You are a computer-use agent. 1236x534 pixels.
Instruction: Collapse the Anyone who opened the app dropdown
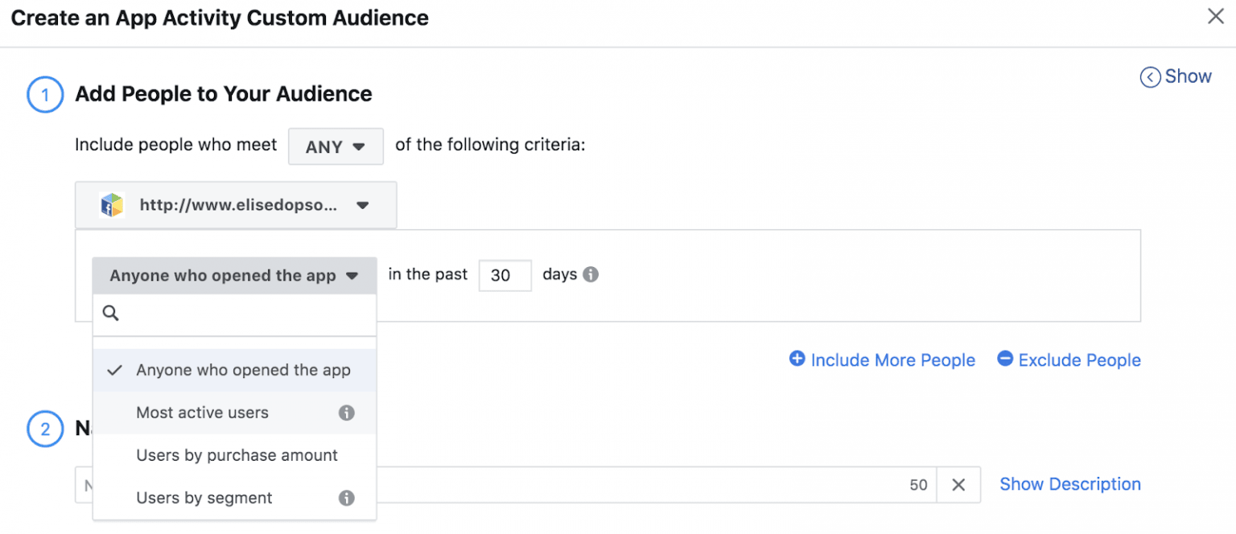[234, 276]
